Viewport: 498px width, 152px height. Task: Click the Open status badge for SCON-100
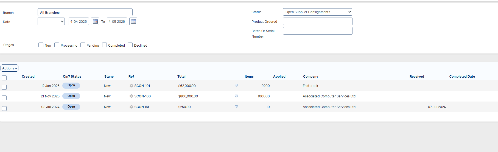(71, 96)
